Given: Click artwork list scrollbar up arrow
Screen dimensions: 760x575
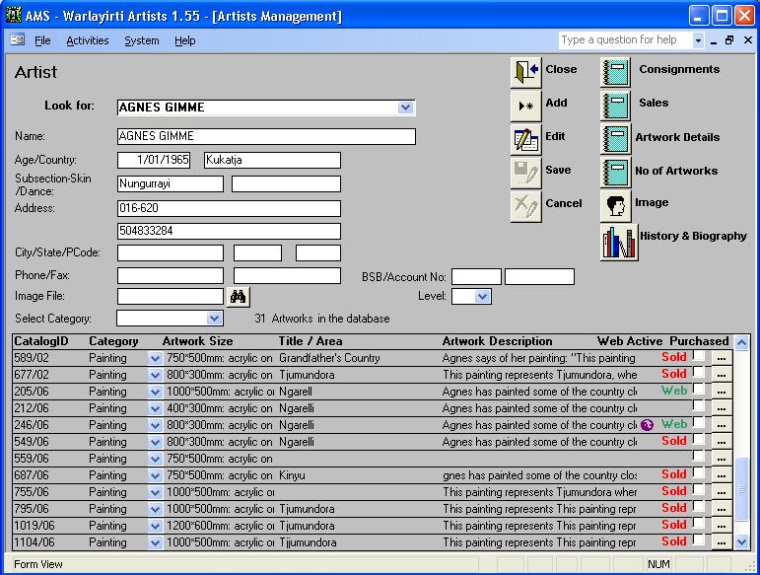Looking at the screenshot, I should click(741, 343).
